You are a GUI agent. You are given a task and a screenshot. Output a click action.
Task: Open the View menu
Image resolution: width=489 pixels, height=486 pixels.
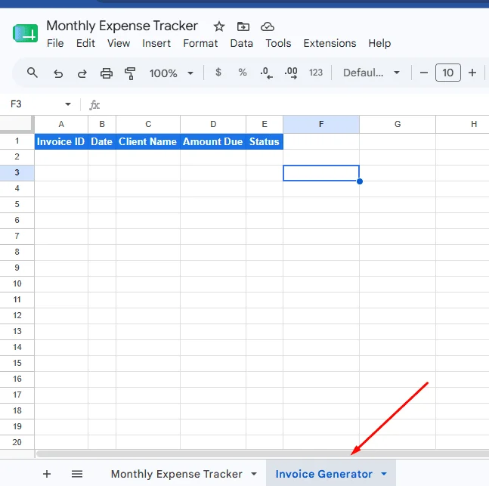coord(119,43)
